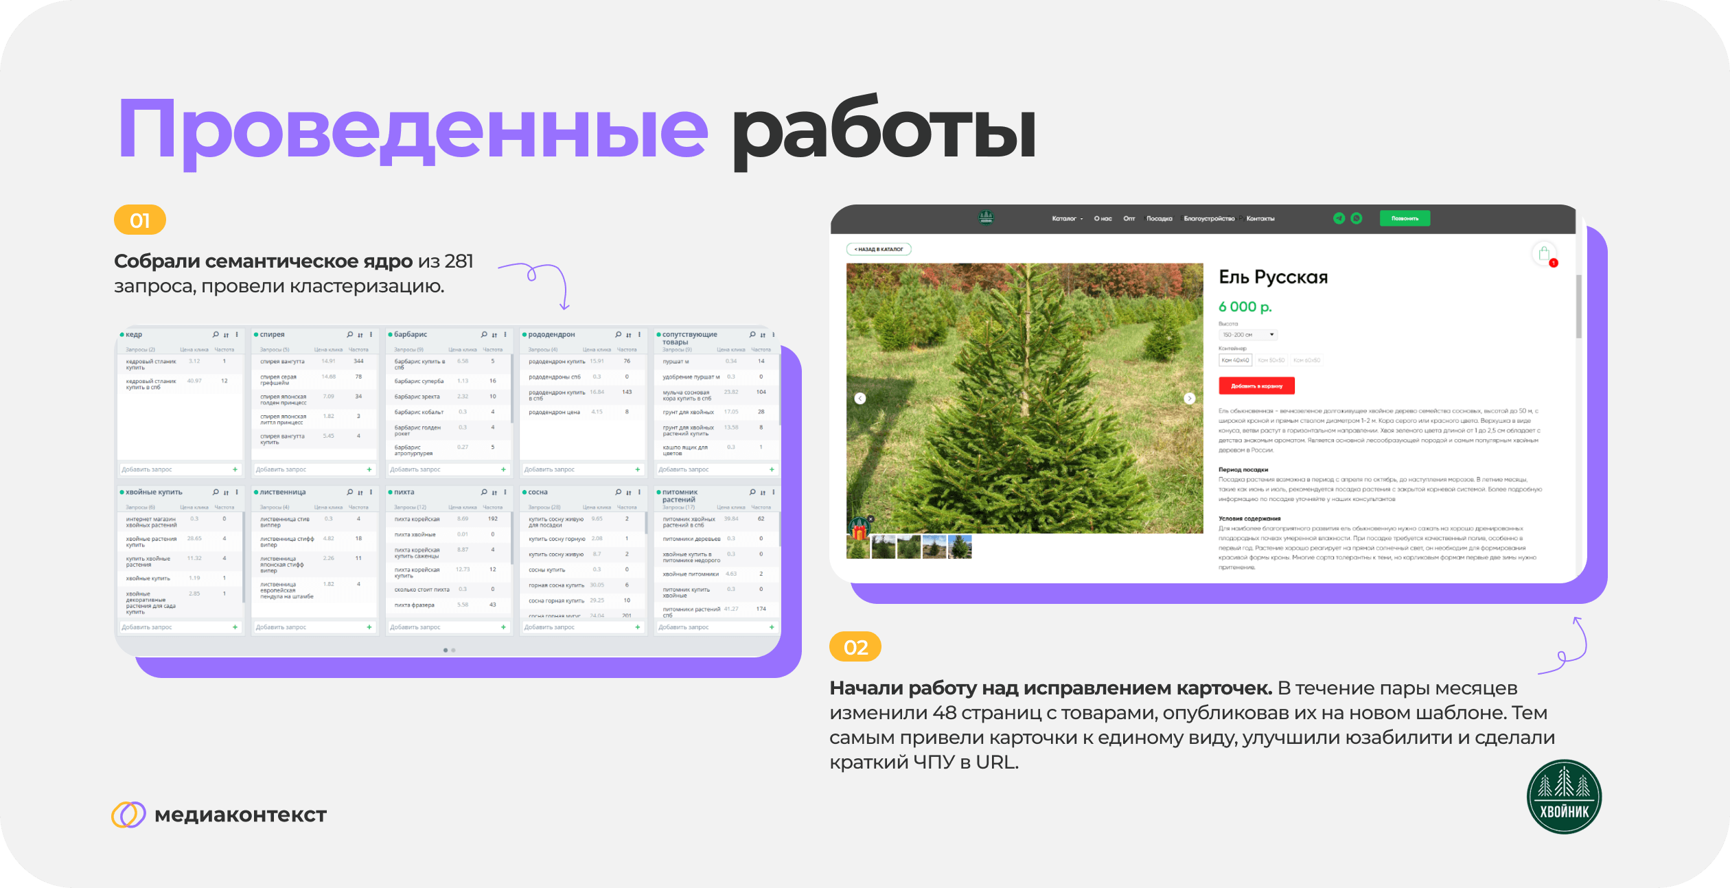
Task: Open three-dot menu of барбарис cluster
Action: click(x=505, y=335)
